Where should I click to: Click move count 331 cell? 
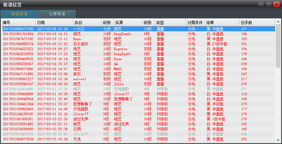(x=244, y=44)
